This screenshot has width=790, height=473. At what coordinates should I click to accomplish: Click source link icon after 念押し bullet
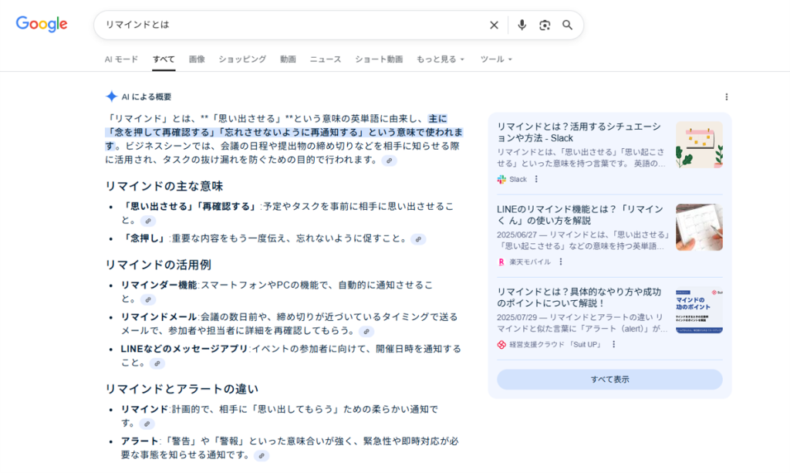tap(418, 239)
